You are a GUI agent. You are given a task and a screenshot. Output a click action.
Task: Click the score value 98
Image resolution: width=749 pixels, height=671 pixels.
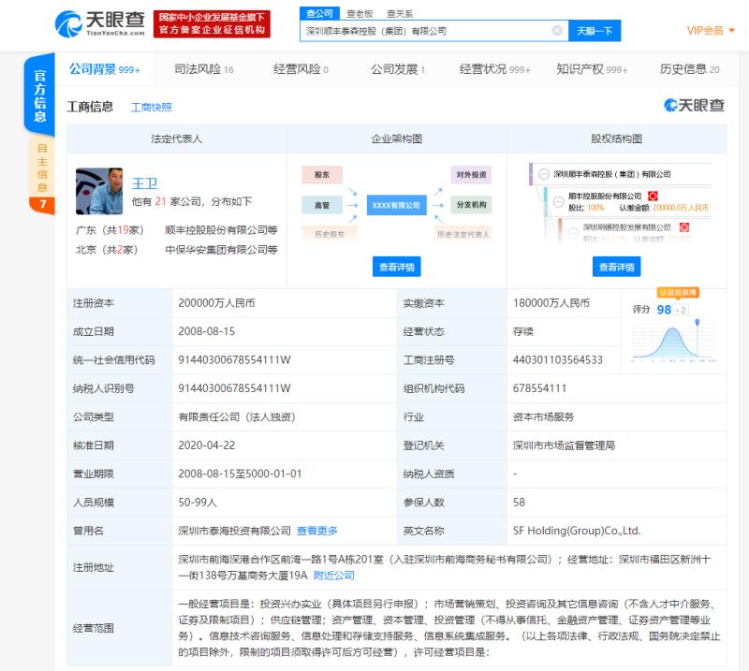pyautogui.click(x=664, y=310)
